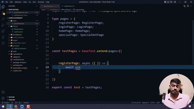
Task: Click the split editor right icon
Action: [188, 6]
